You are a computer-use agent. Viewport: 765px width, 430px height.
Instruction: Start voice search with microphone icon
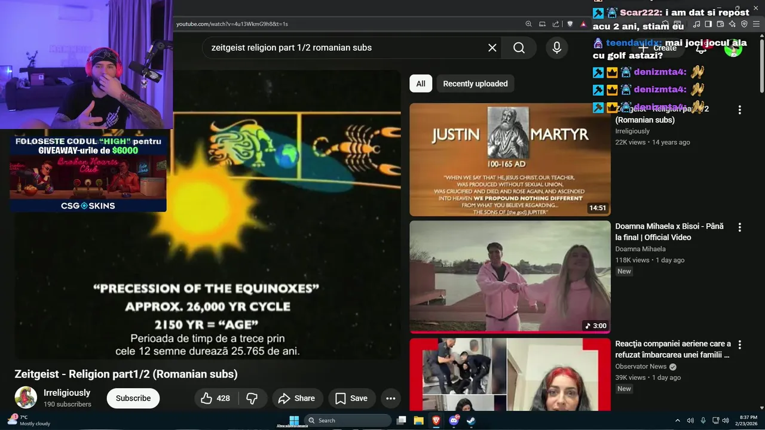click(556, 48)
